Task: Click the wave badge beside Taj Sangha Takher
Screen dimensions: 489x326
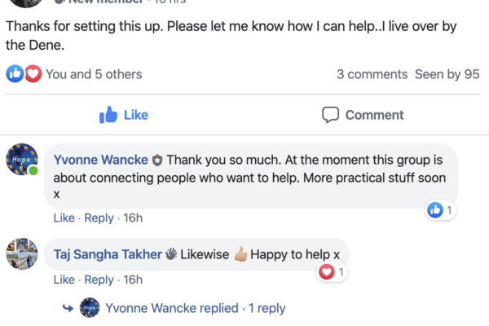Action: pos(168,254)
